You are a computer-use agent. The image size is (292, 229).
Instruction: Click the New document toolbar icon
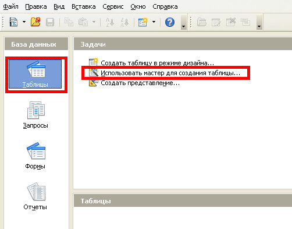(13, 22)
